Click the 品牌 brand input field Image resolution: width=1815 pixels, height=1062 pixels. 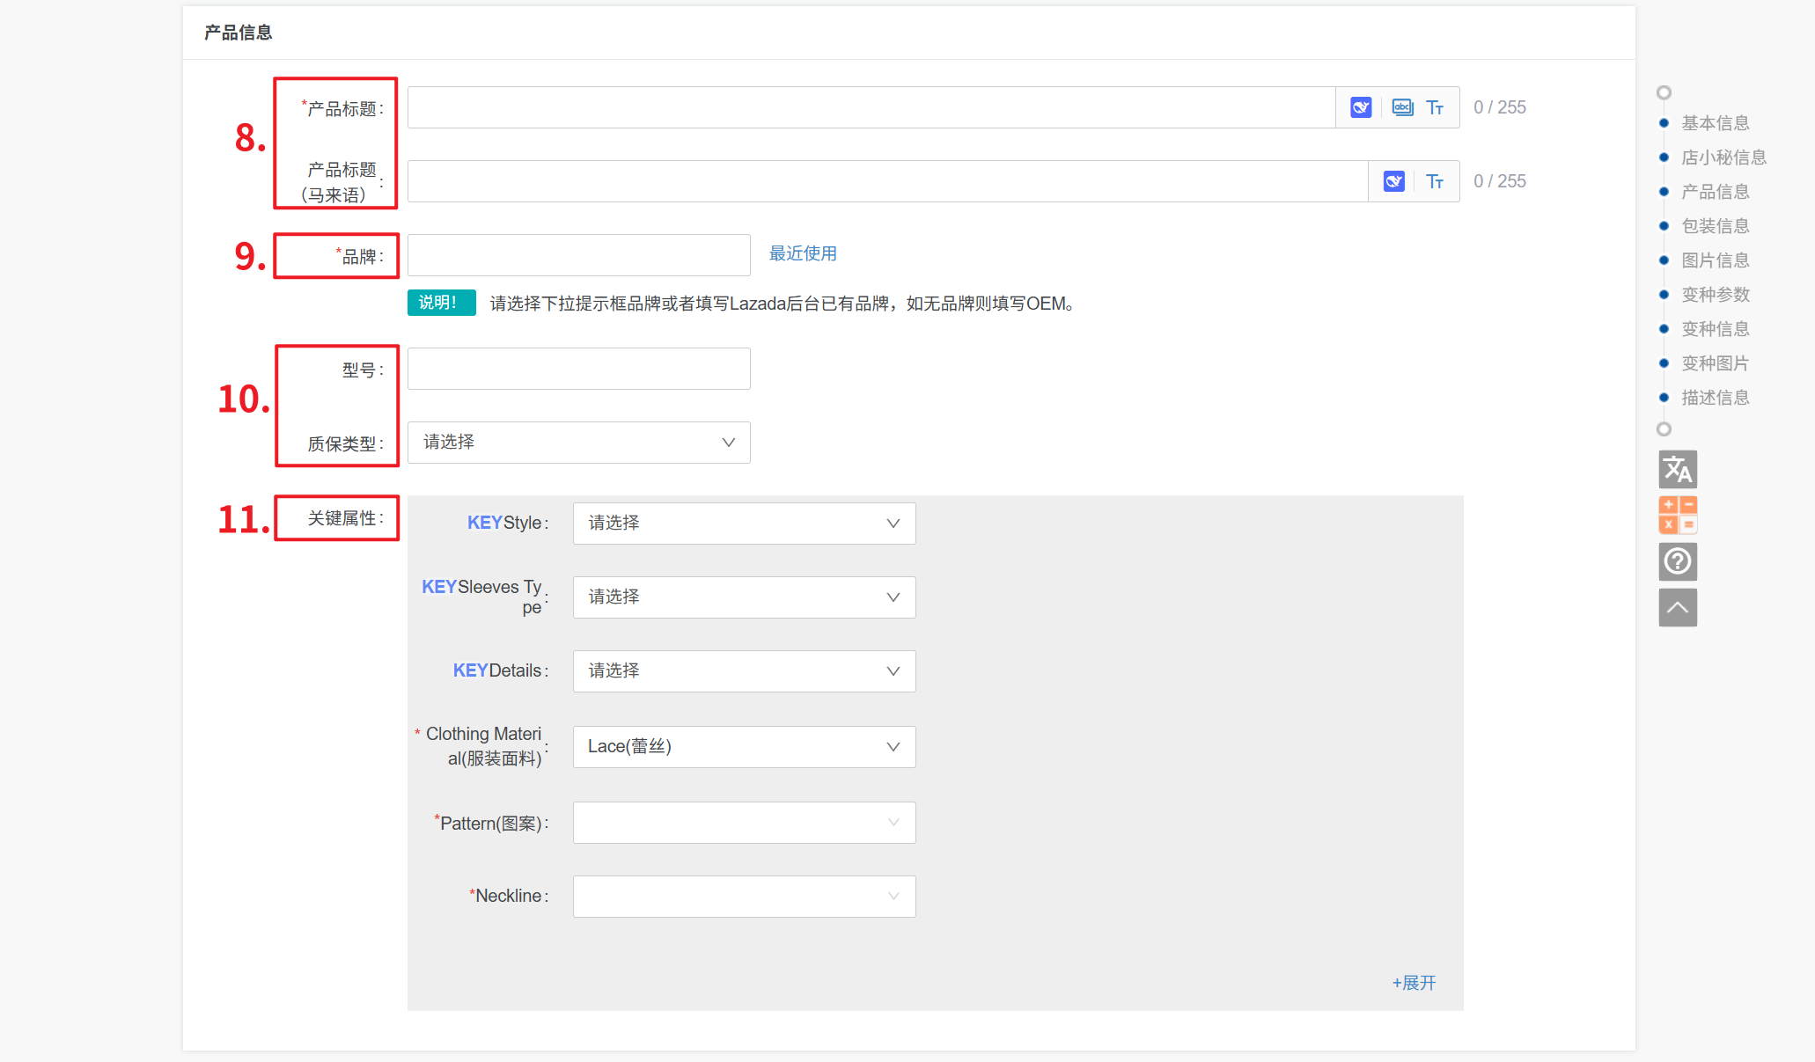[x=578, y=255]
